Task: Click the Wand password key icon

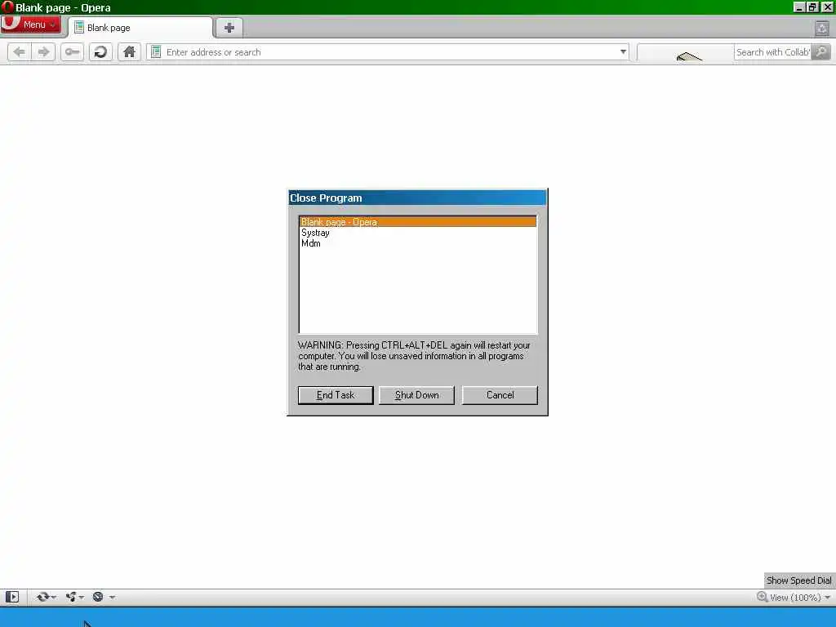Action: (x=72, y=51)
